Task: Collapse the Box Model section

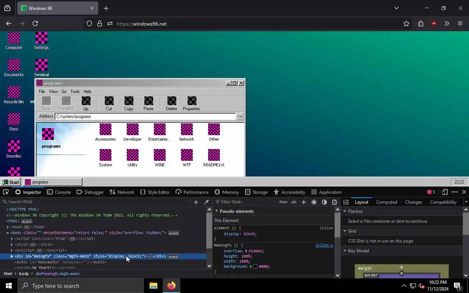Action: 345,251
